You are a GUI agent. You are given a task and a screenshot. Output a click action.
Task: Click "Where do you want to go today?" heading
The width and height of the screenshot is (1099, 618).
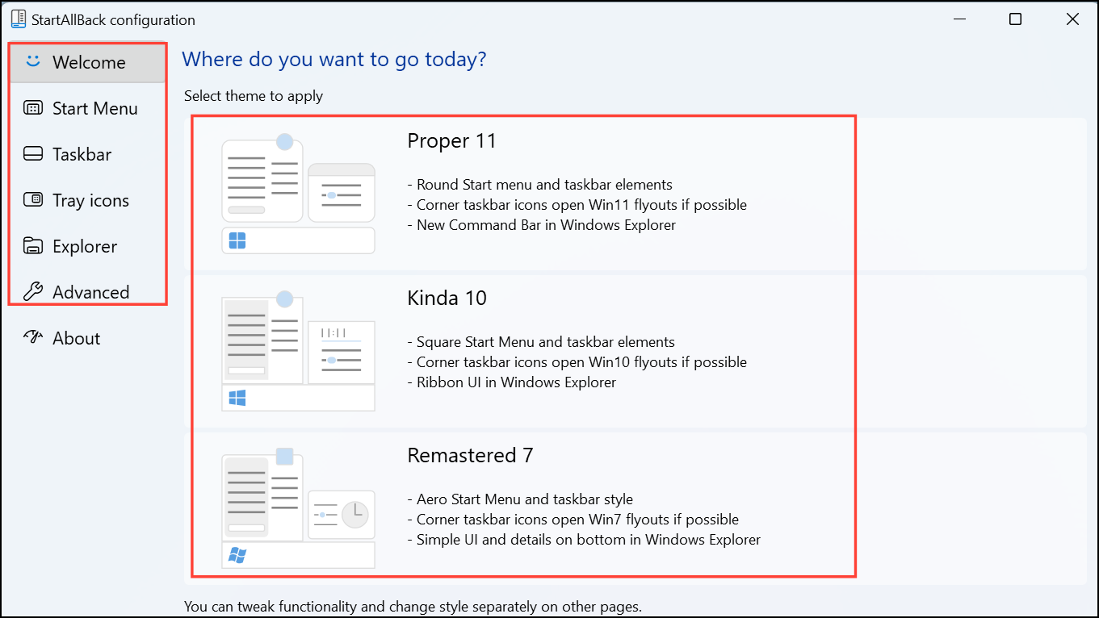pos(334,59)
